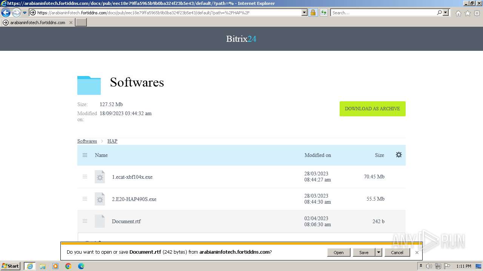Click into the IE Search box

coord(383,13)
